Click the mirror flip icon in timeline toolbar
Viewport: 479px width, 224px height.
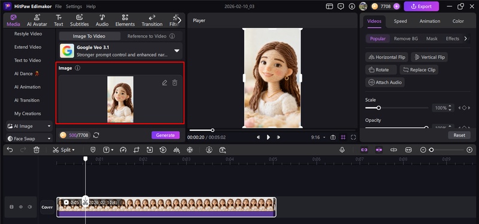(176, 150)
